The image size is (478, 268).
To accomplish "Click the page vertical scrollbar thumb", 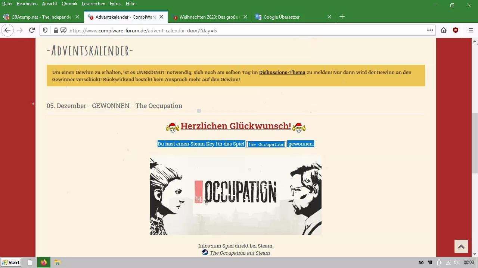I will pos(475,143).
